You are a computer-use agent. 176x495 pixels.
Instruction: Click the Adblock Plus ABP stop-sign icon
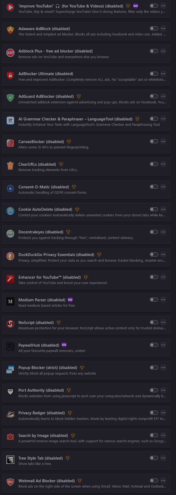pyautogui.click(x=10, y=53)
